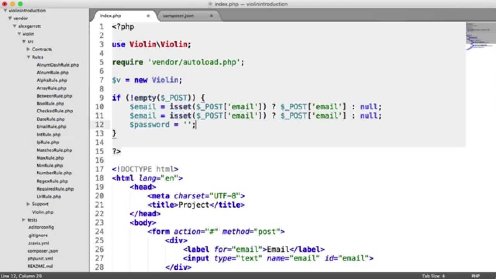Switch to the composer.json tab
The width and height of the screenshot is (496, 279).
[178, 16]
